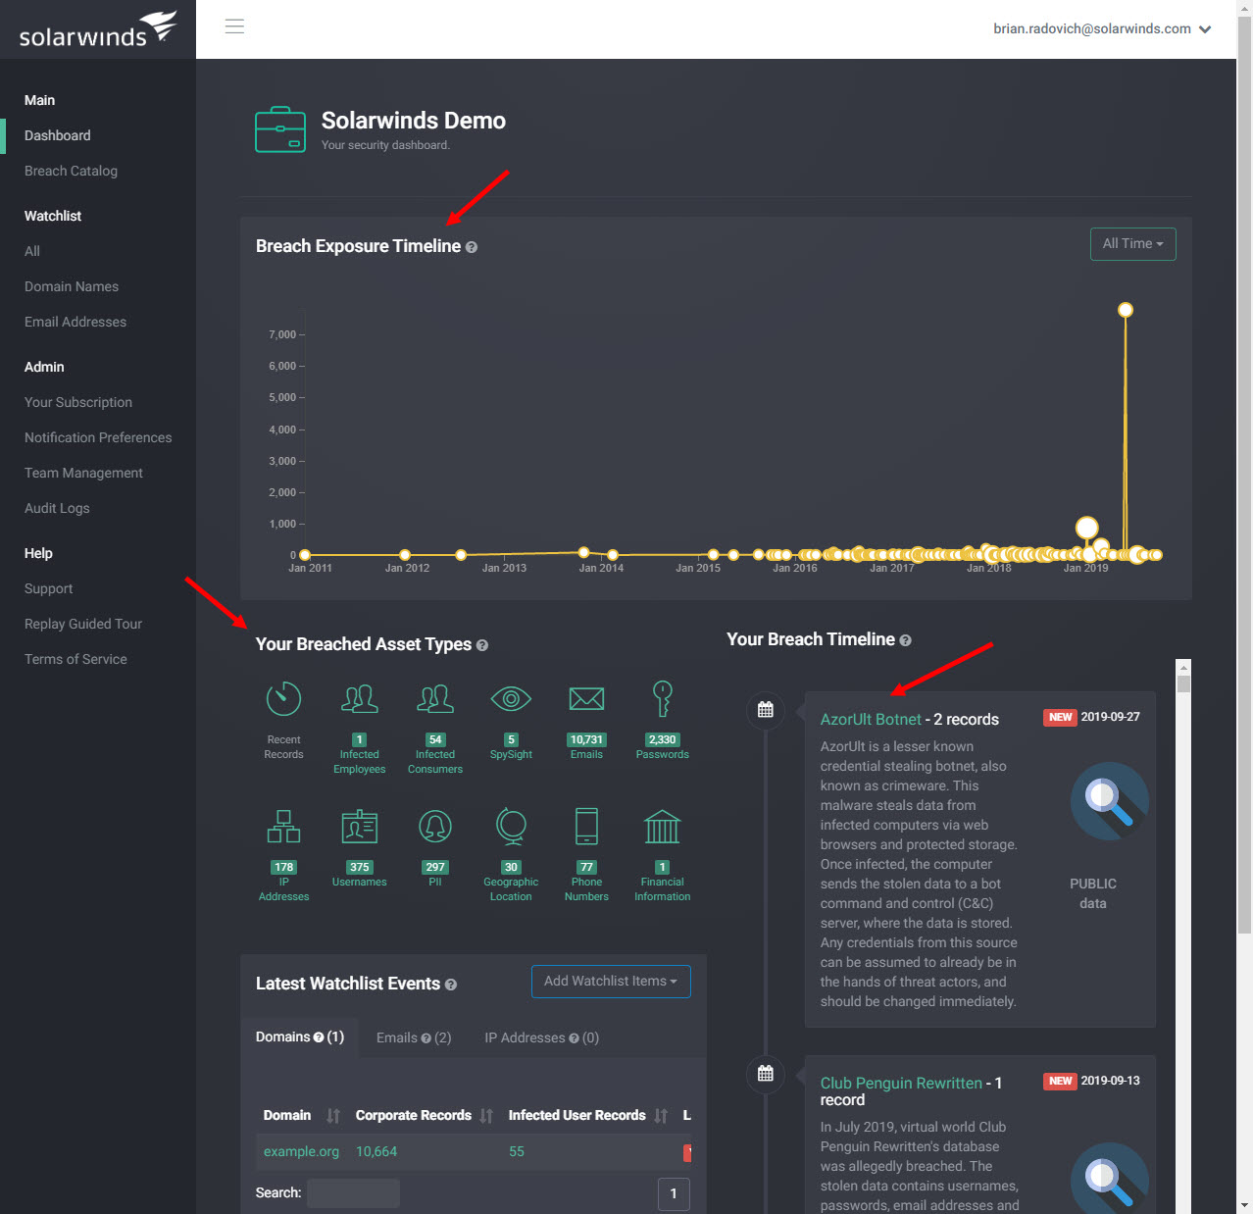Go to page 1 of watchlist table
The image size is (1253, 1214).
(674, 1193)
